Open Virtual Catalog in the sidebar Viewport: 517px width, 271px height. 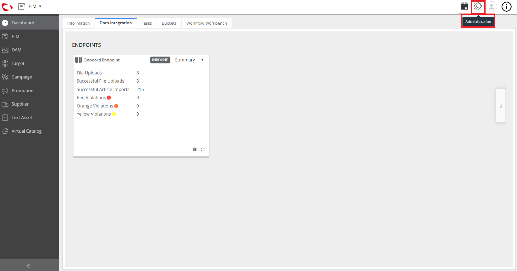click(x=30, y=131)
